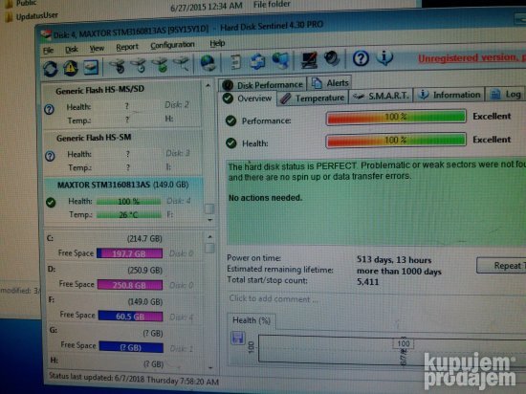The width and height of the screenshot is (526, 394).
Task: Select the Health (%) graph tab
Action: coord(252,320)
